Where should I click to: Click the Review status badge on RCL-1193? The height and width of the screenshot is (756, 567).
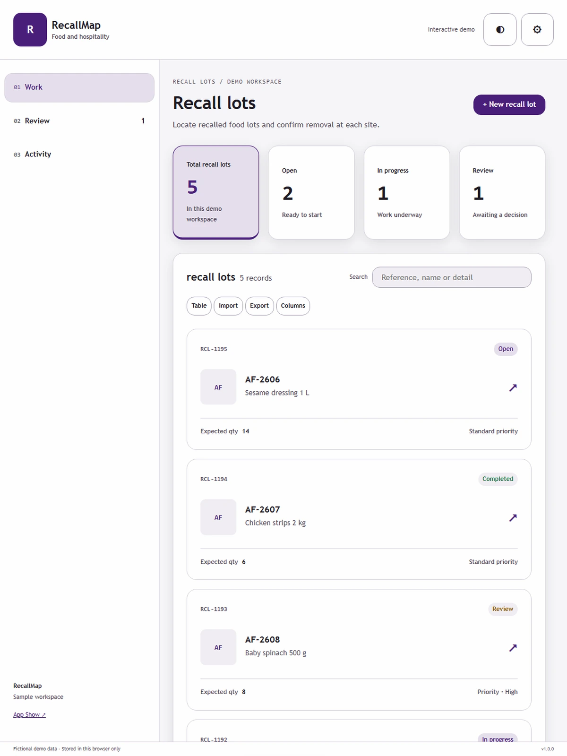pos(503,609)
